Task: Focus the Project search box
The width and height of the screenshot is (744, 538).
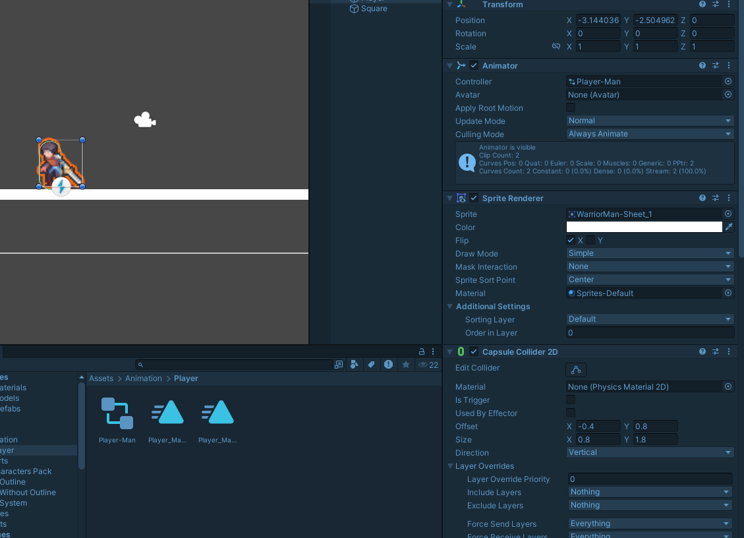Action: pos(233,365)
